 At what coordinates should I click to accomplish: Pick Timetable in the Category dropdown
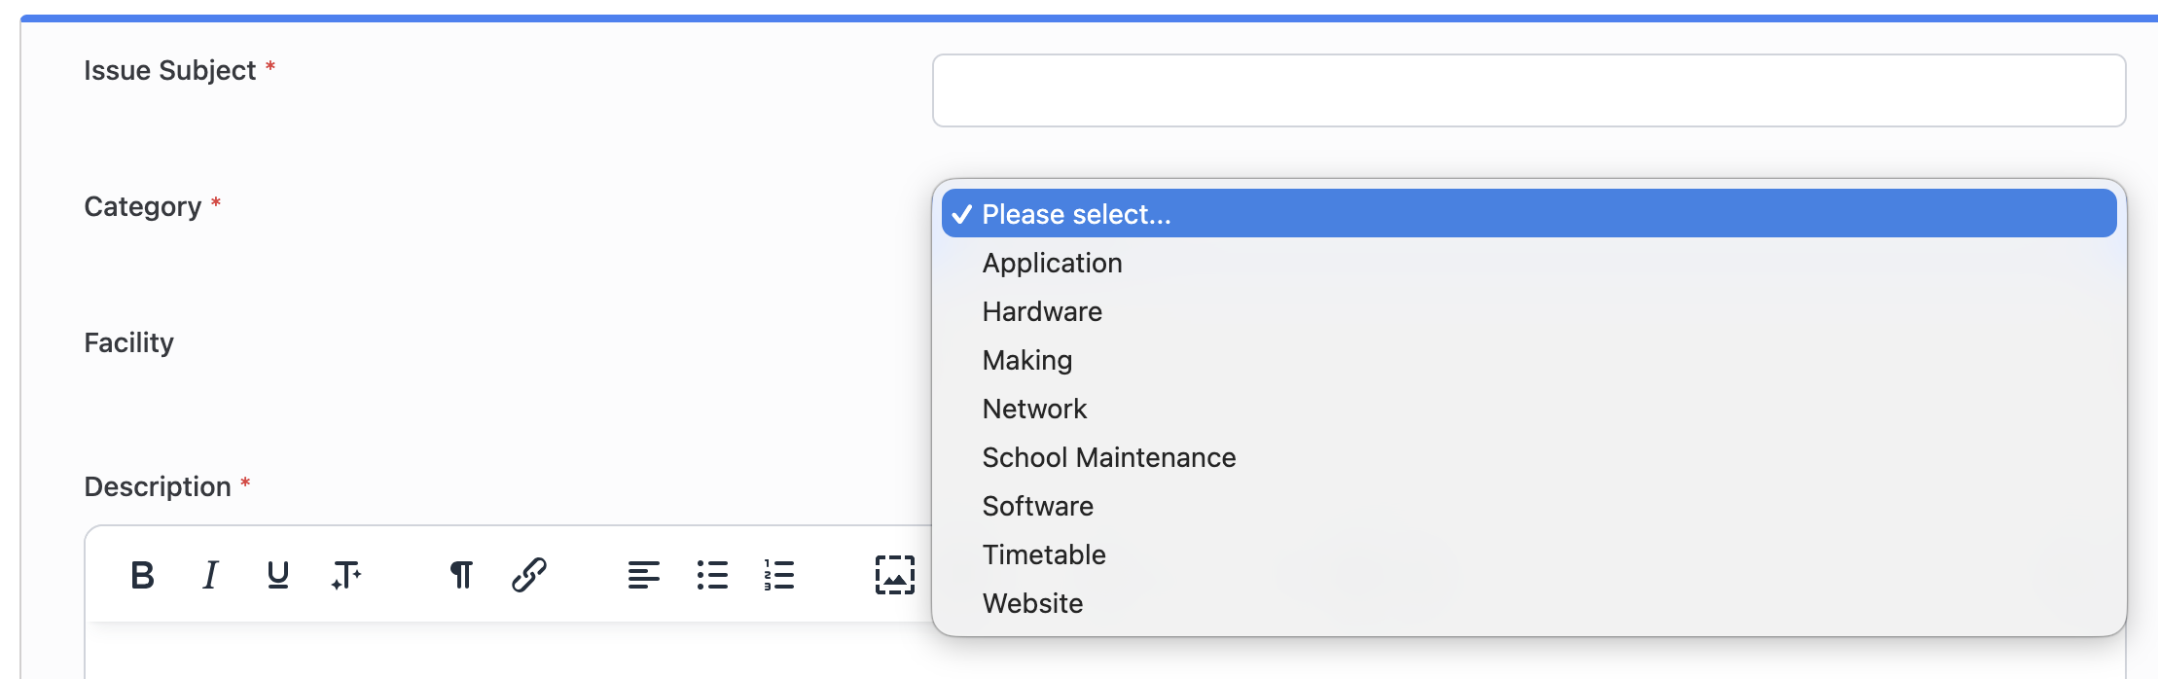(1044, 554)
